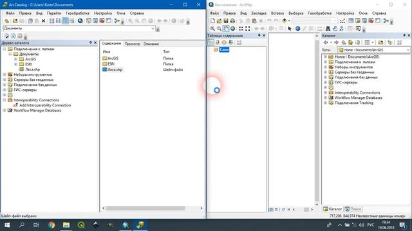The height and width of the screenshot is (231, 412).
Task: Go to Home folder in ArcMap Catalog panel
Action: point(350,42)
